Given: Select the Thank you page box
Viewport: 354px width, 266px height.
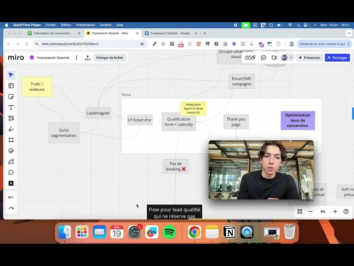Looking at the screenshot, I should pyautogui.click(x=236, y=122).
